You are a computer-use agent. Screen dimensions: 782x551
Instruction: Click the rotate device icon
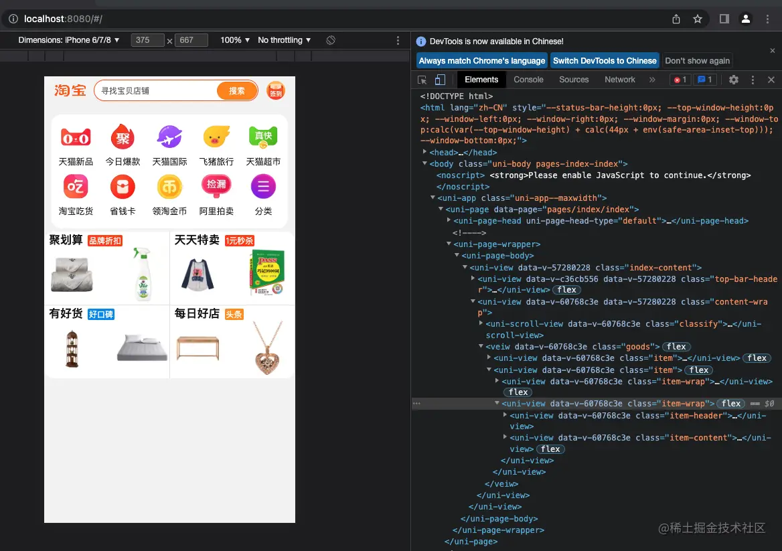(331, 40)
